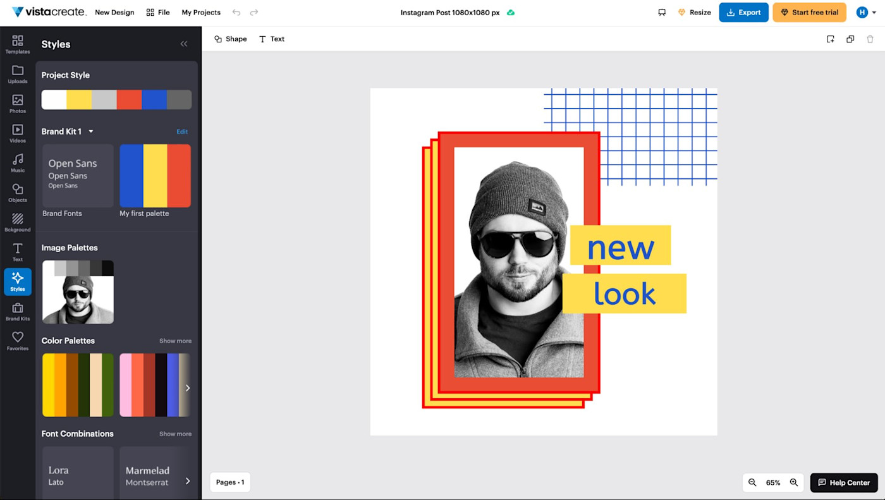The width and height of the screenshot is (885, 500).
Task: Click the Export button
Action: (743, 13)
